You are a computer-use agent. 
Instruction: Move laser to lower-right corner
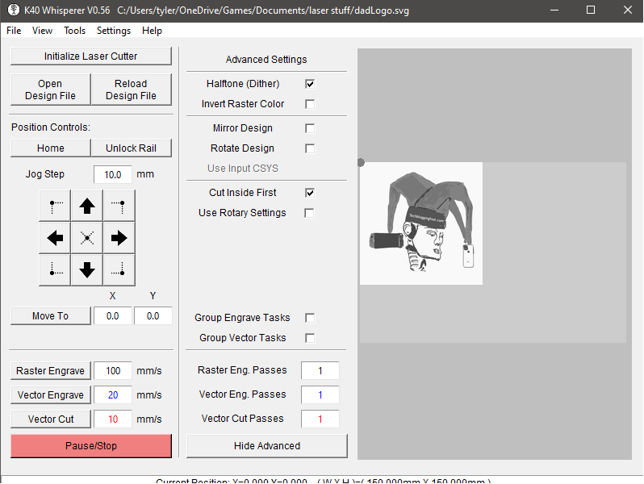point(119,269)
